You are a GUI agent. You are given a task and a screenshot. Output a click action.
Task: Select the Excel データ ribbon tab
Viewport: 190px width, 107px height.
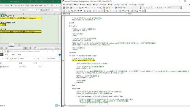click(27, 5)
